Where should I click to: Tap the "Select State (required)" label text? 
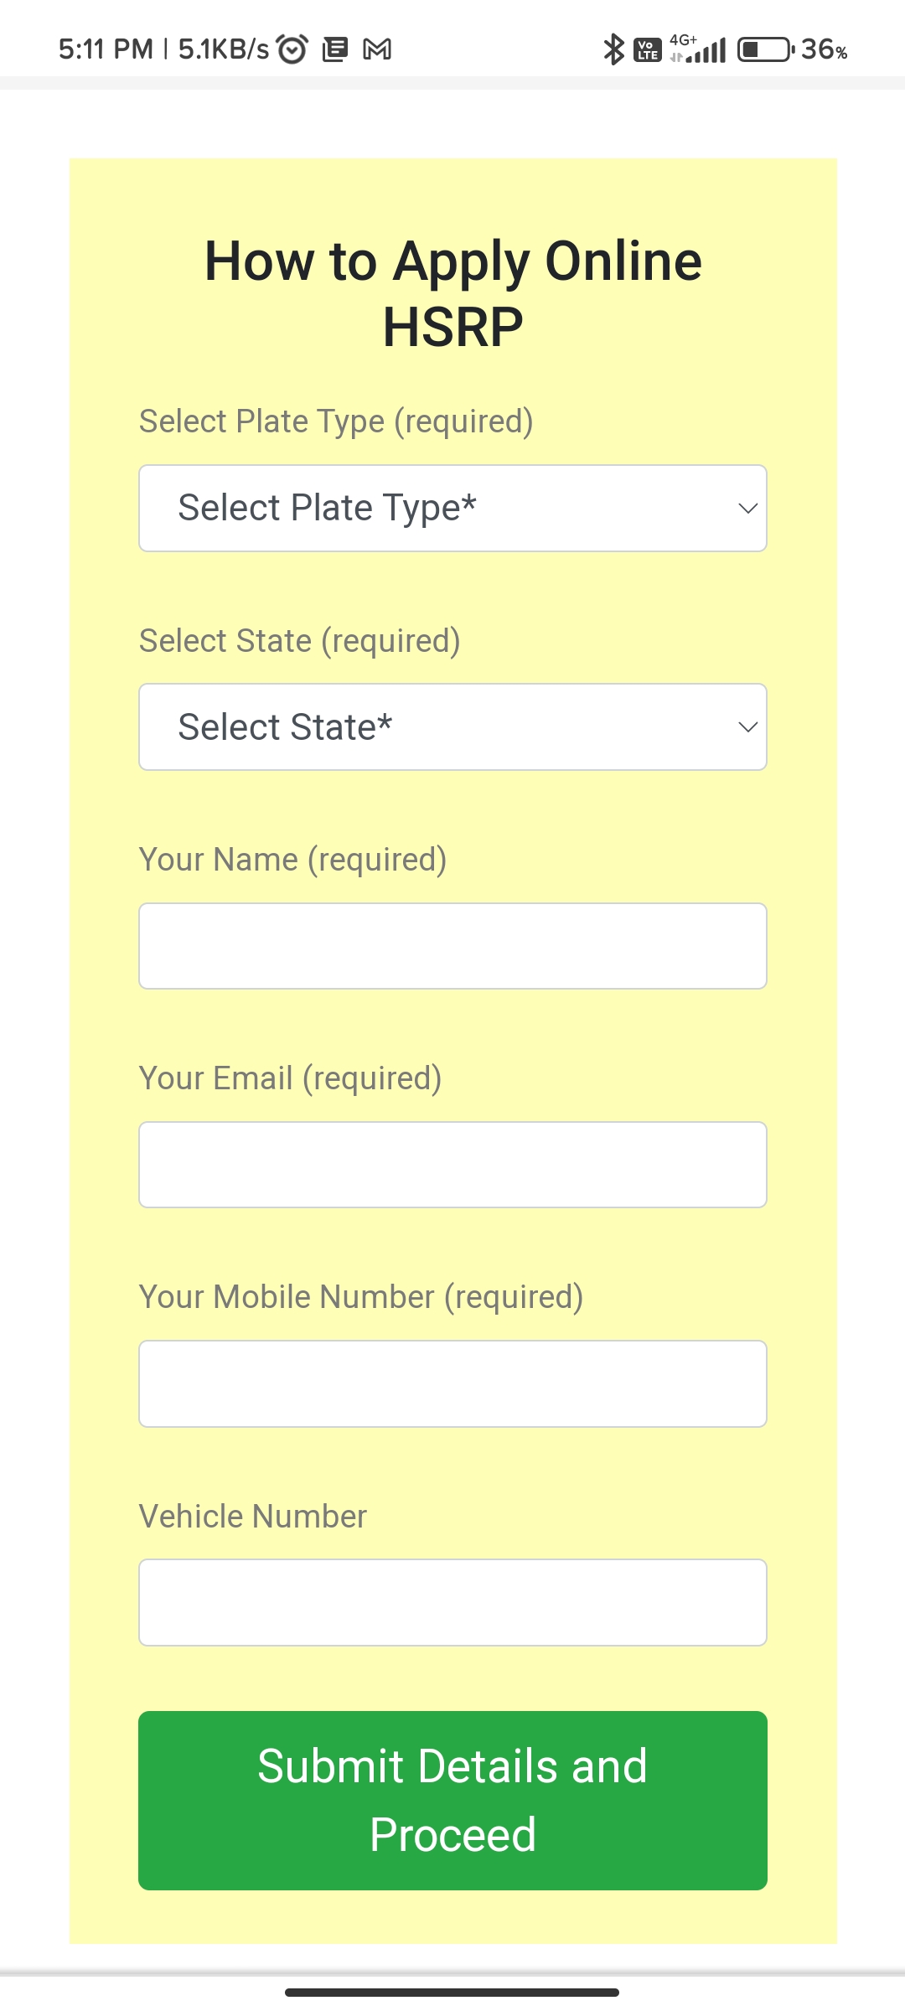[299, 641]
